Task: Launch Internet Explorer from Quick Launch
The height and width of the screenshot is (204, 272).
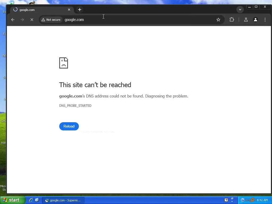Action: [31, 200]
